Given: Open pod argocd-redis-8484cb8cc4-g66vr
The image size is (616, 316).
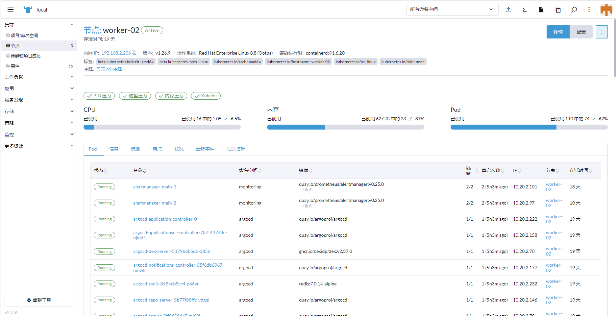Looking at the screenshot, I should (x=166, y=284).
